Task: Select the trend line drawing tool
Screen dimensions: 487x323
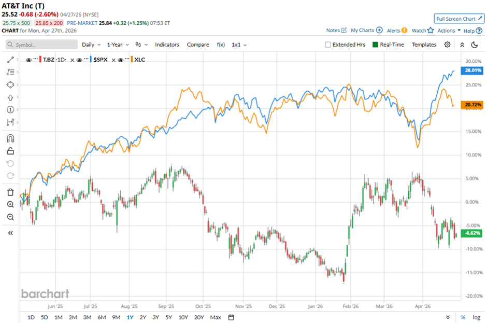Action: [10, 60]
